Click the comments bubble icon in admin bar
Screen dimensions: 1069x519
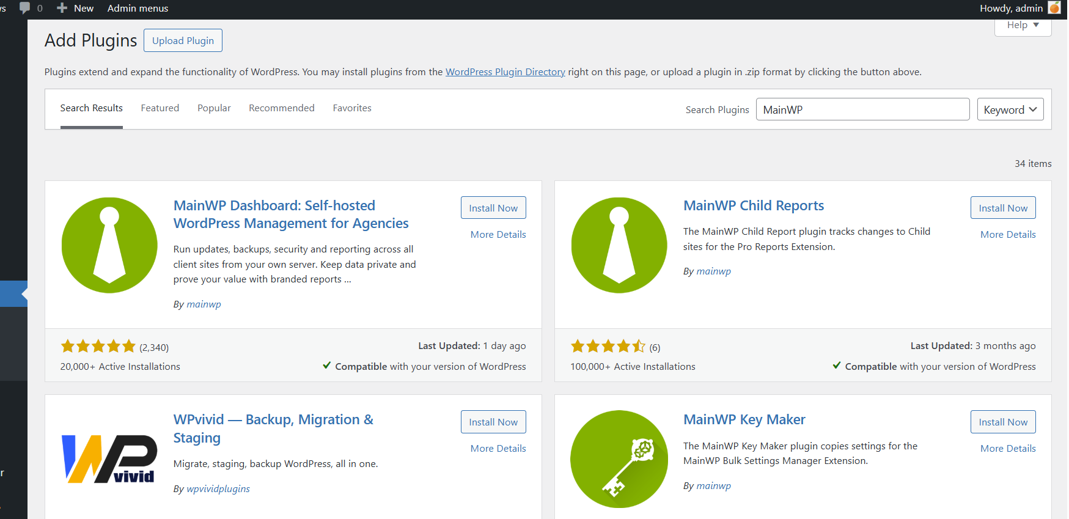(x=25, y=8)
